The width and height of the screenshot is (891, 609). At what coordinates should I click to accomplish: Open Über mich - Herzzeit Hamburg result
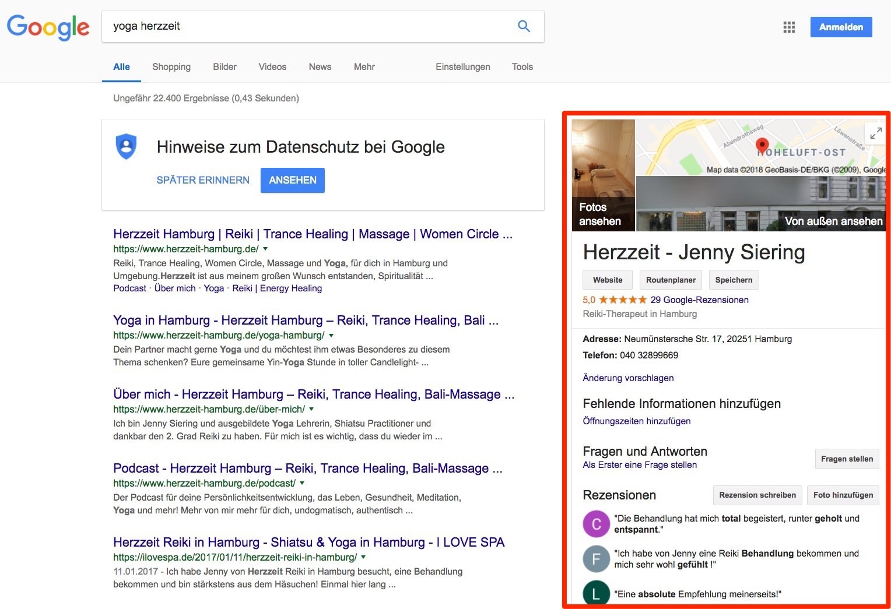(314, 394)
